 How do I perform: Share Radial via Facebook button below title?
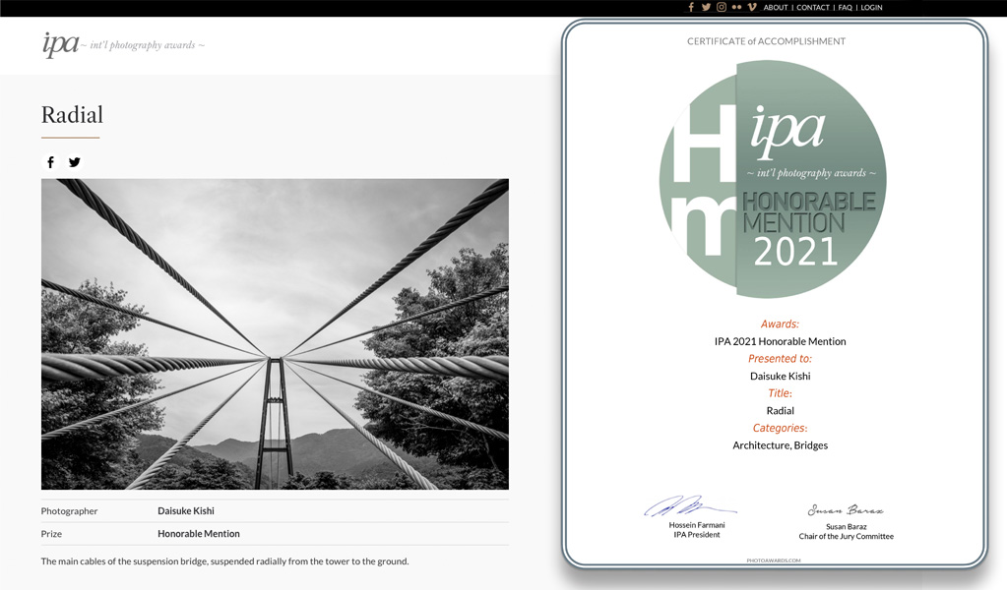point(50,162)
